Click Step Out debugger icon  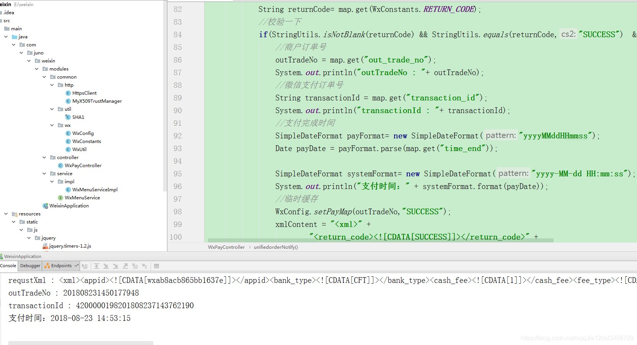(x=125, y=266)
